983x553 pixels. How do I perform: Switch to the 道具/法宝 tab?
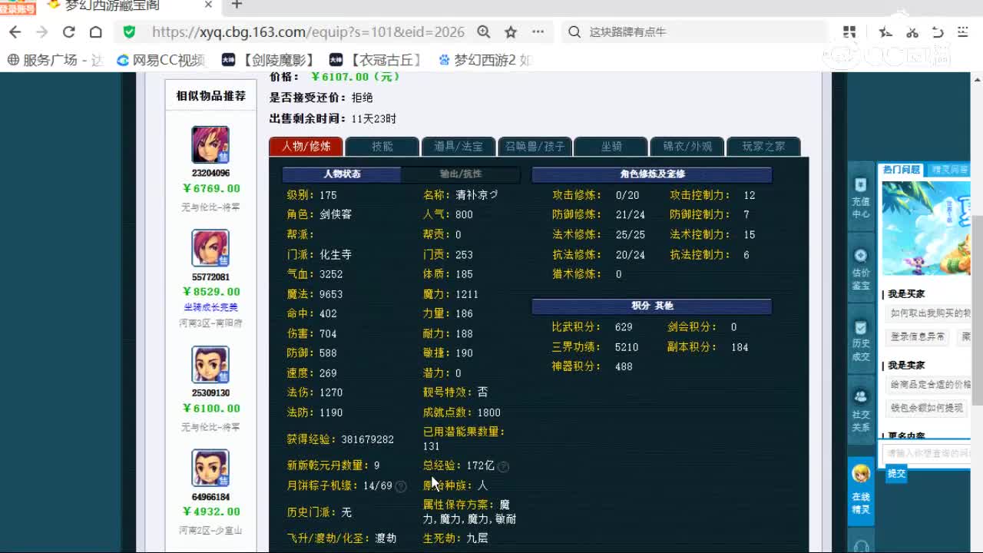[458, 146]
